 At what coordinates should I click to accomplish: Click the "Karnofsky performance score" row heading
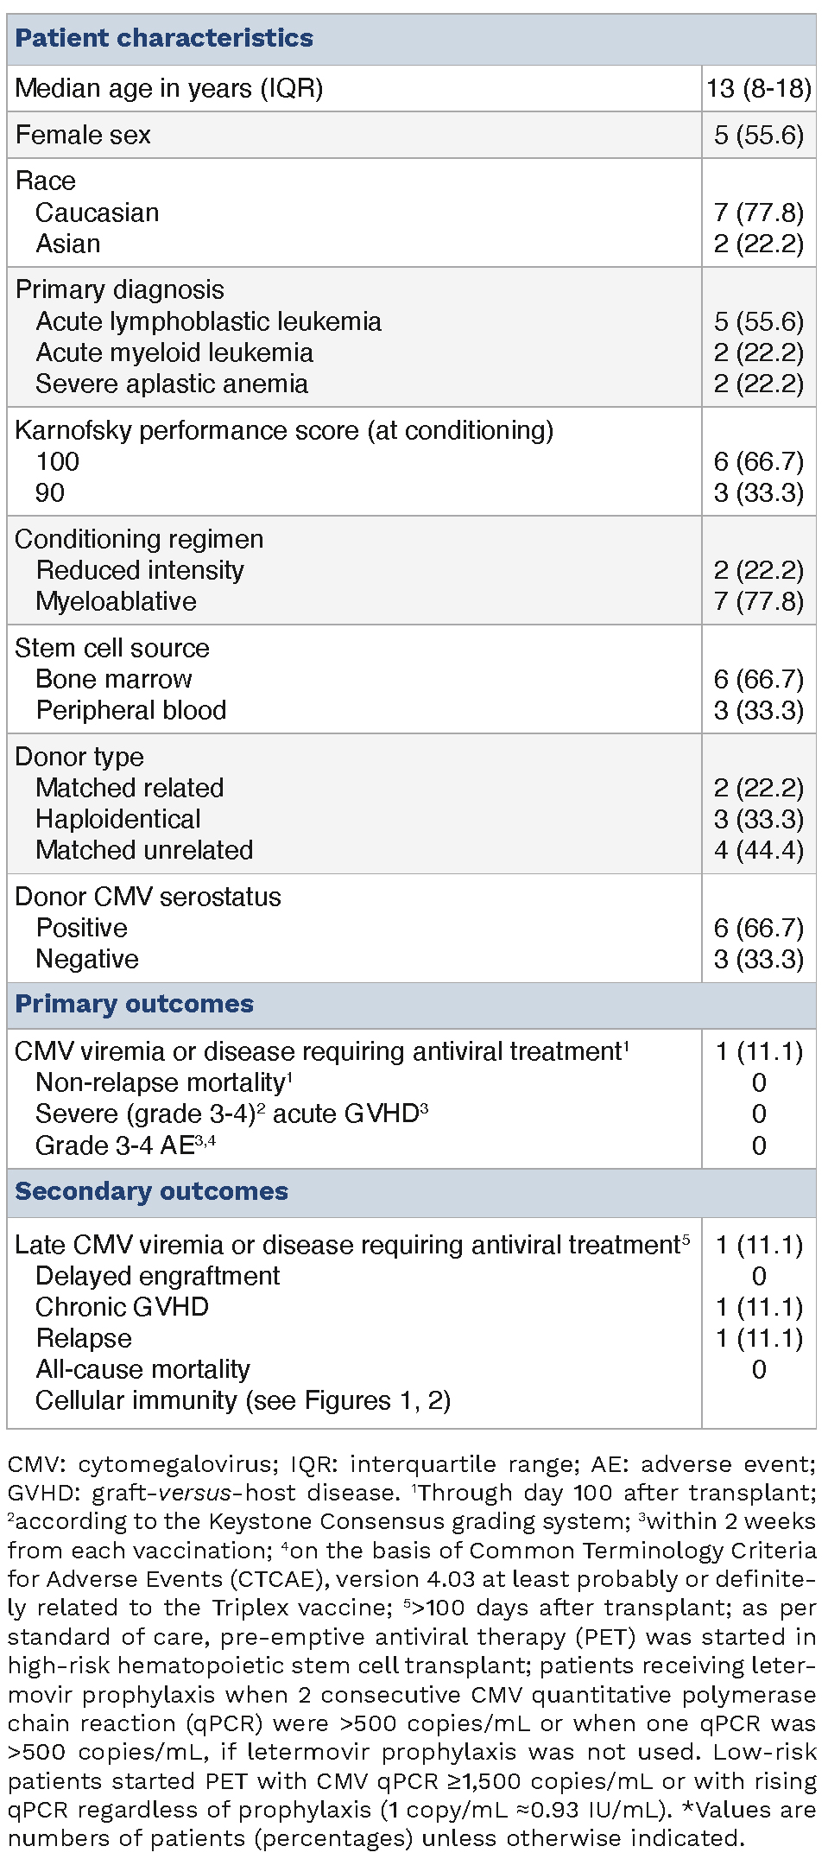click(x=284, y=431)
